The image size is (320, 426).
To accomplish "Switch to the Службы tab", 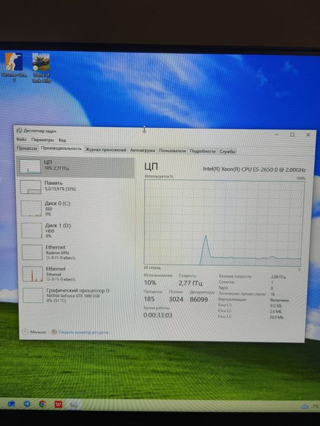I will pyautogui.click(x=227, y=152).
